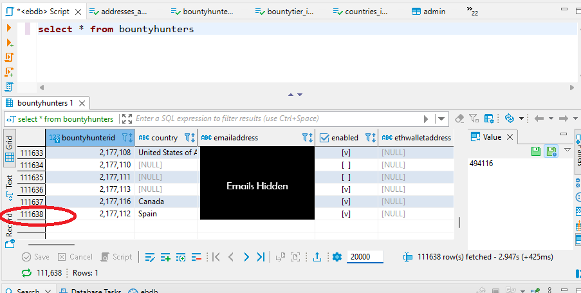Jump to the last row
The height and width of the screenshot is (293, 581).
pyautogui.click(x=261, y=257)
